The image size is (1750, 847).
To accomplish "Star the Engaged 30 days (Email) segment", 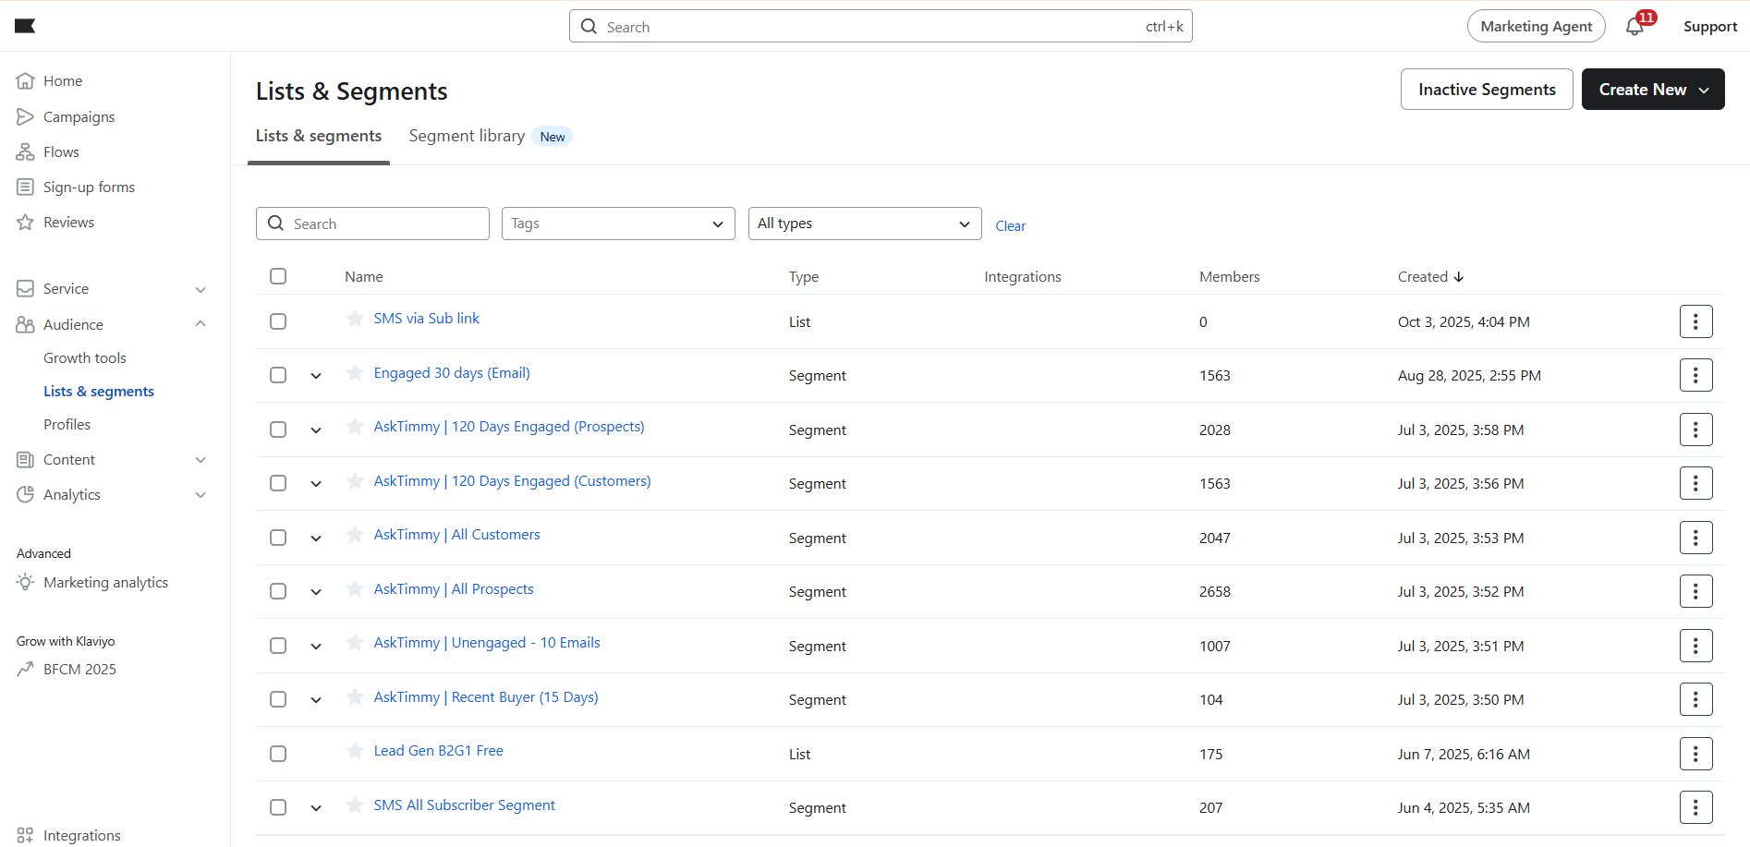I will (x=355, y=373).
